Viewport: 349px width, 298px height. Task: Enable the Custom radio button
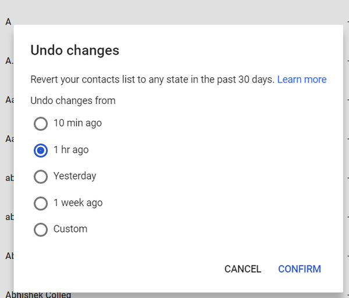point(41,229)
